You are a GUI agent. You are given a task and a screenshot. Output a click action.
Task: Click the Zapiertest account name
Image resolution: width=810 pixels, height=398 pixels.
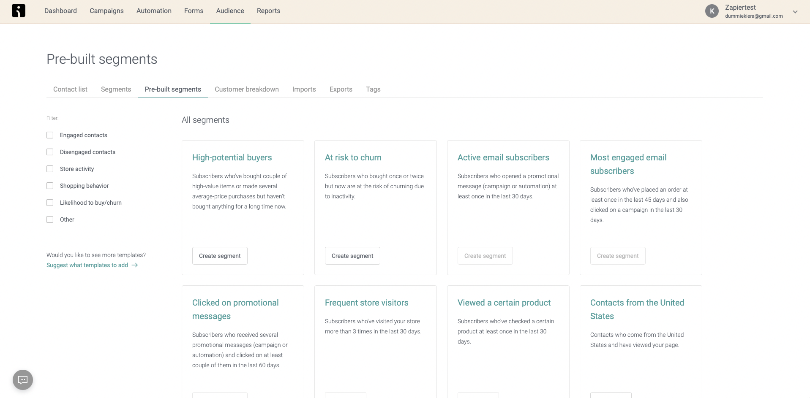point(740,7)
